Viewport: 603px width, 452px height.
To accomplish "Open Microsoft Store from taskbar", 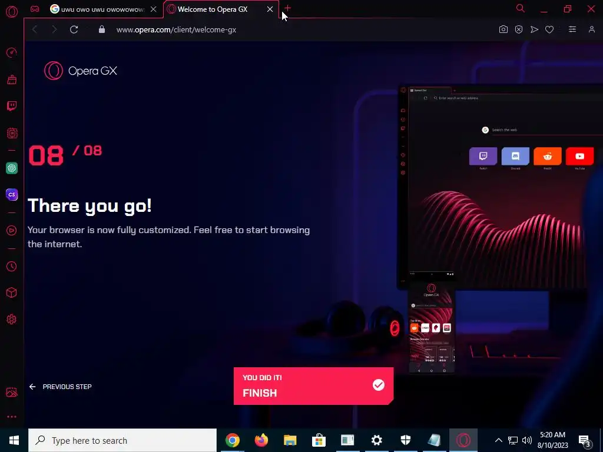I will pos(319,440).
